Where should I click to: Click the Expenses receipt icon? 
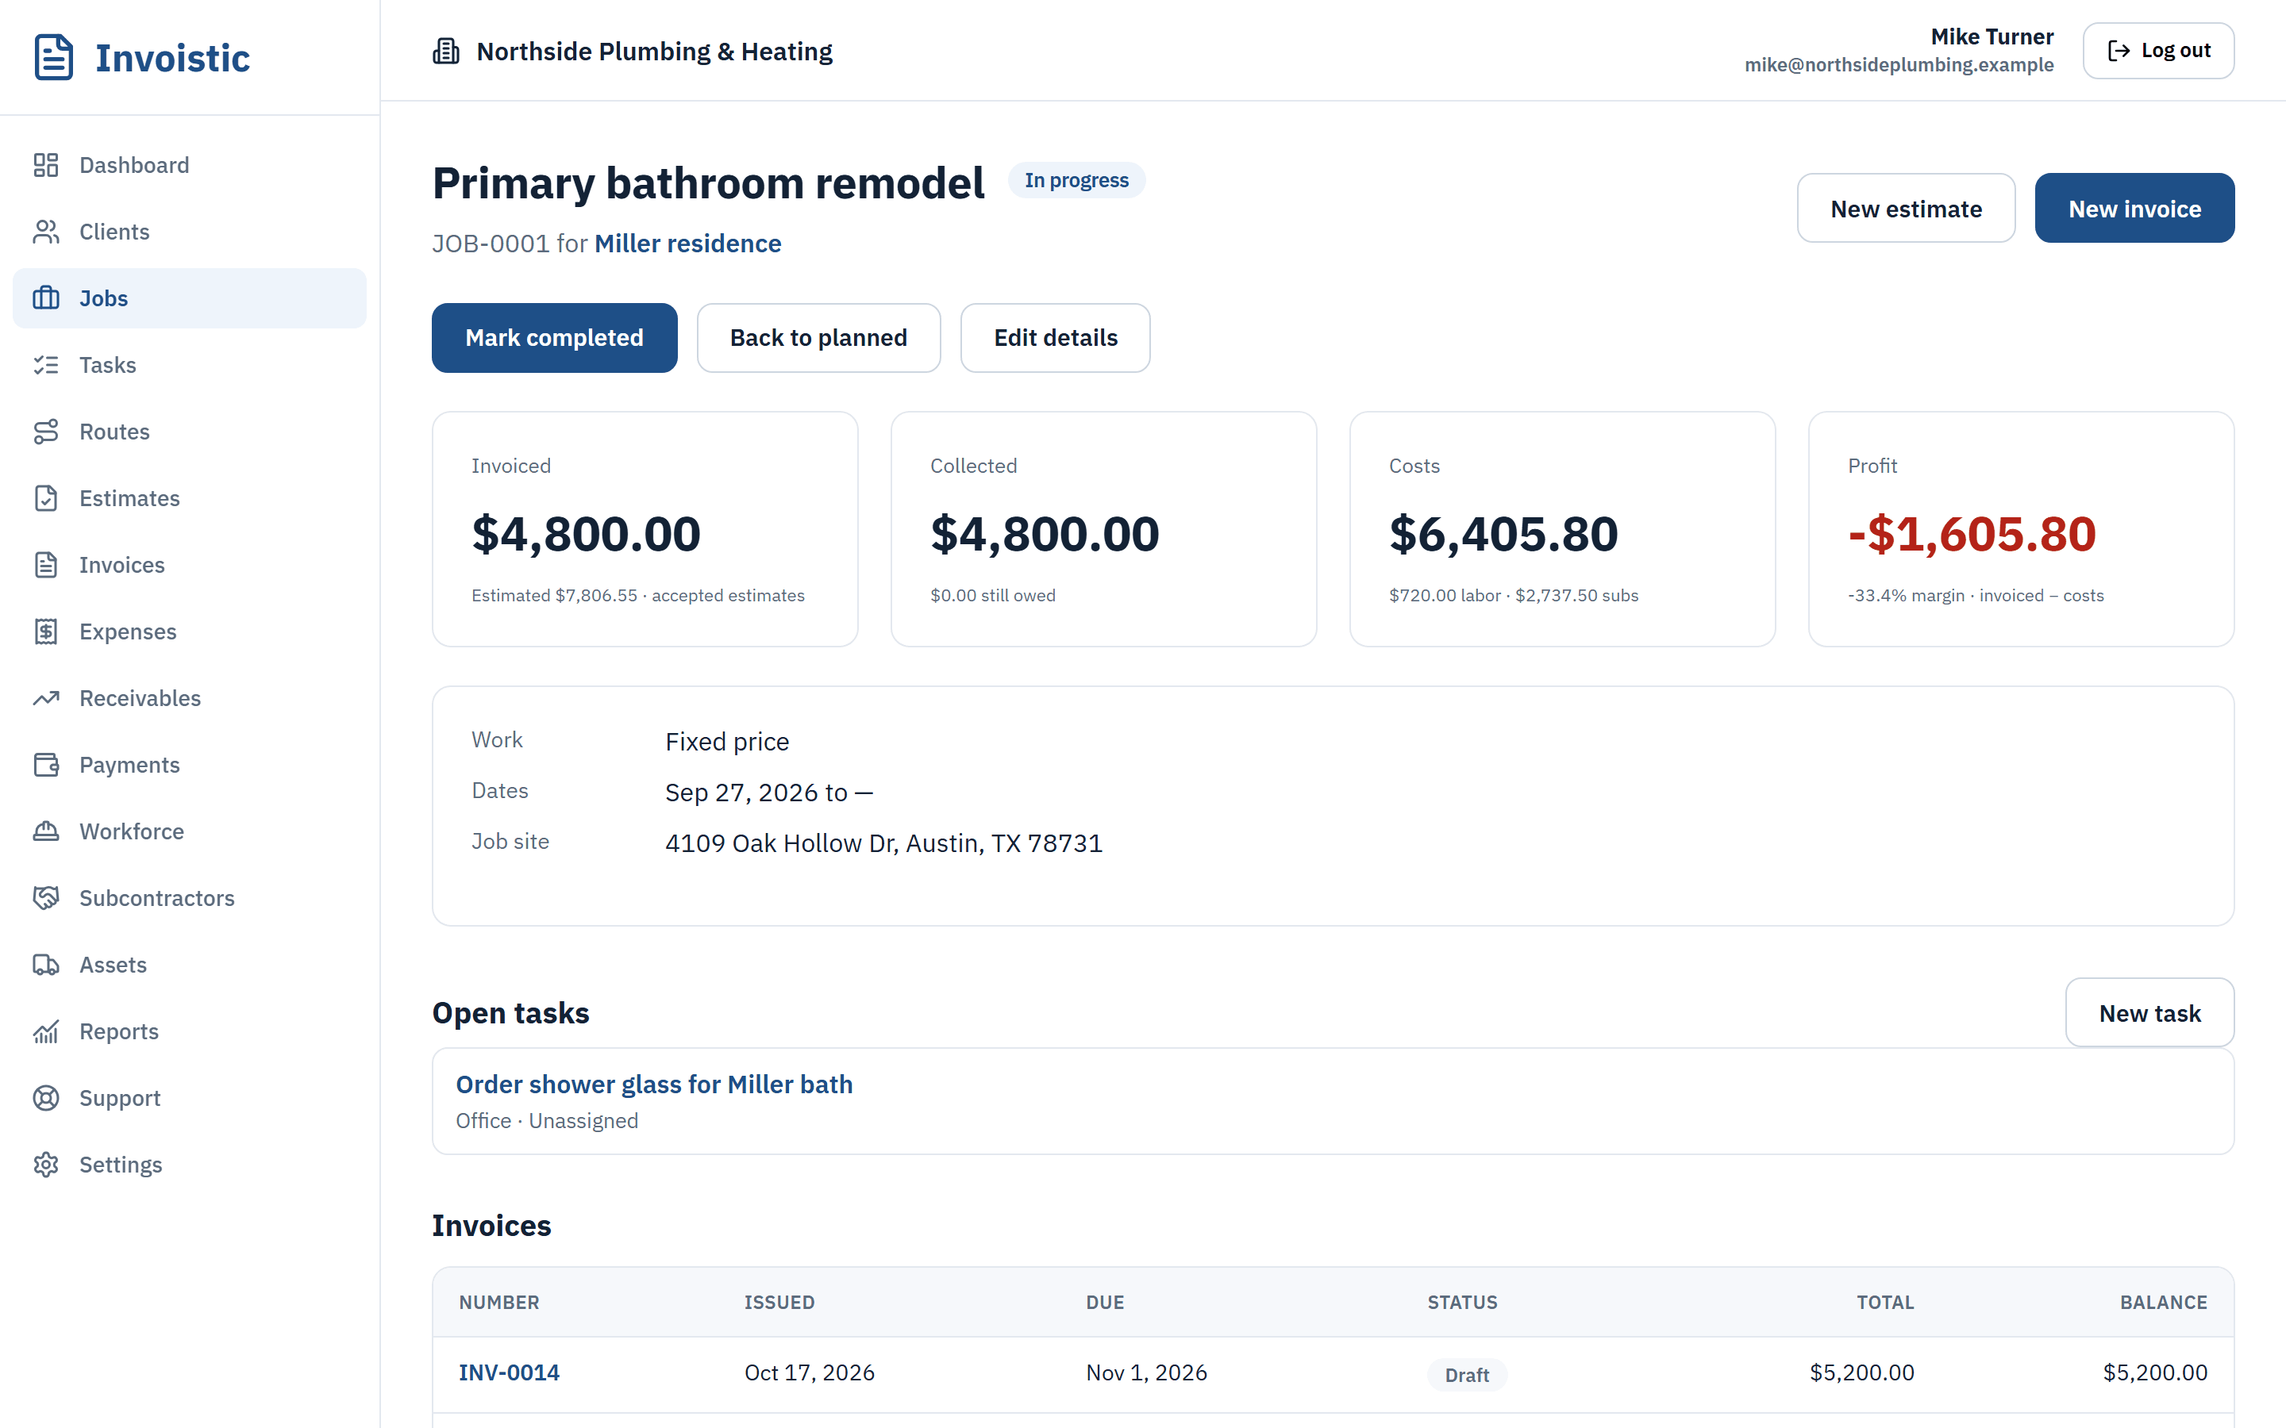46,631
